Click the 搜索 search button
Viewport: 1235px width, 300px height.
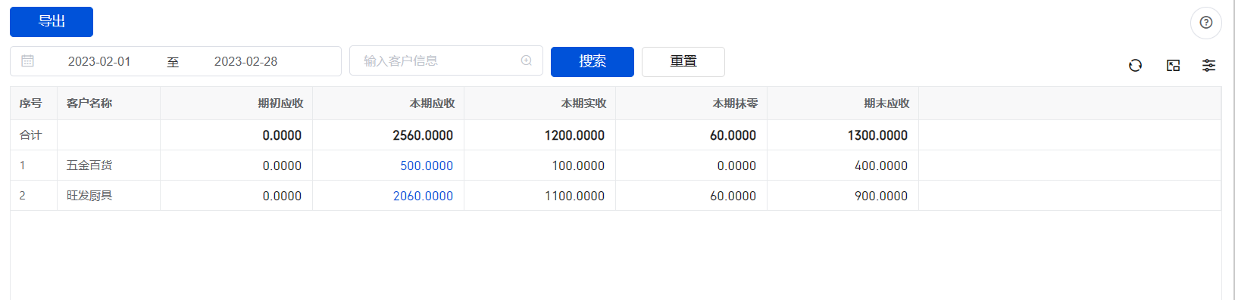pyautogui.click(x=592, y=61)
